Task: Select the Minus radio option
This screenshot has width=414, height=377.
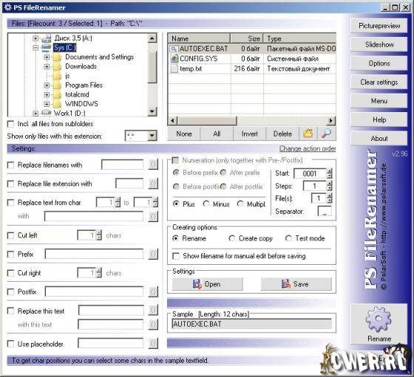Action: pos(206,204)
